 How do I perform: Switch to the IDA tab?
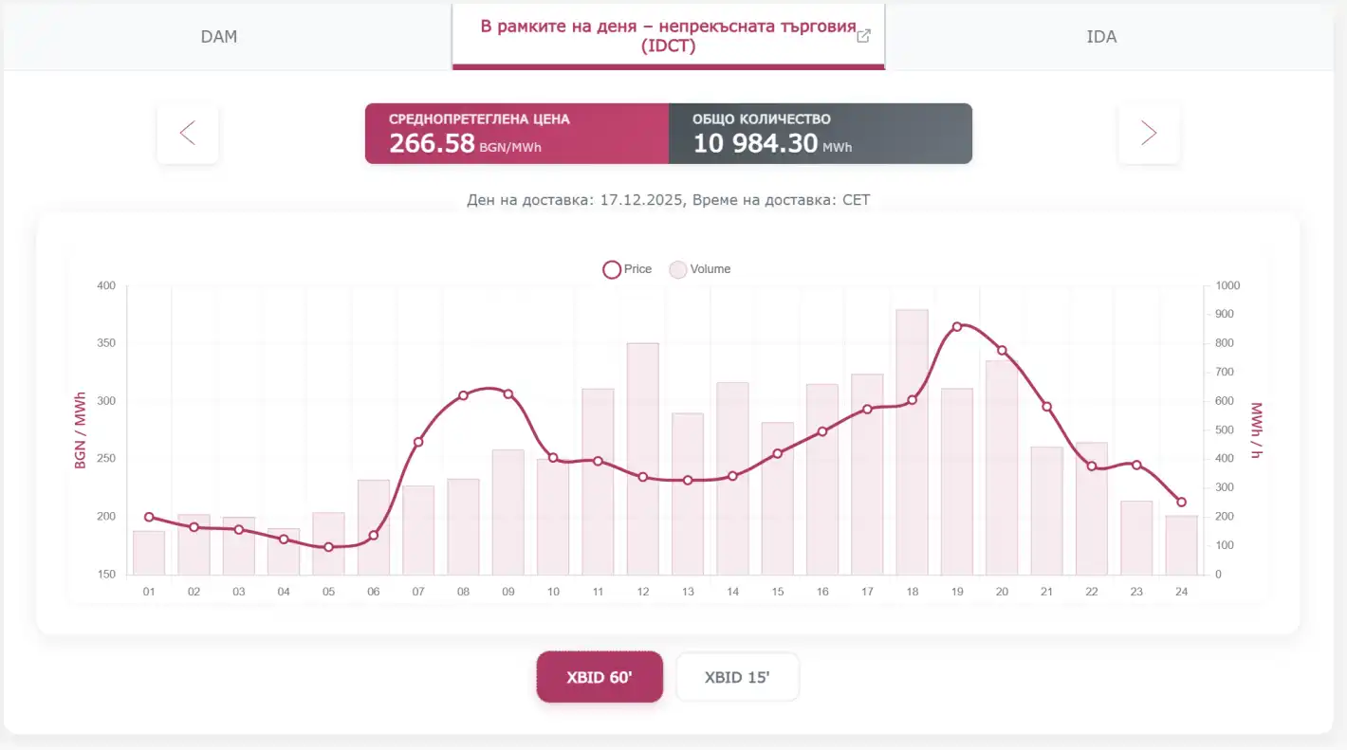[1101, 37]
